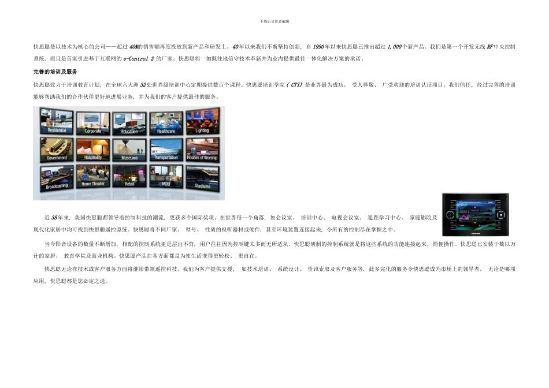Click the Residential thumbnail tile
The image size is (549, 388).
(57, 121)
